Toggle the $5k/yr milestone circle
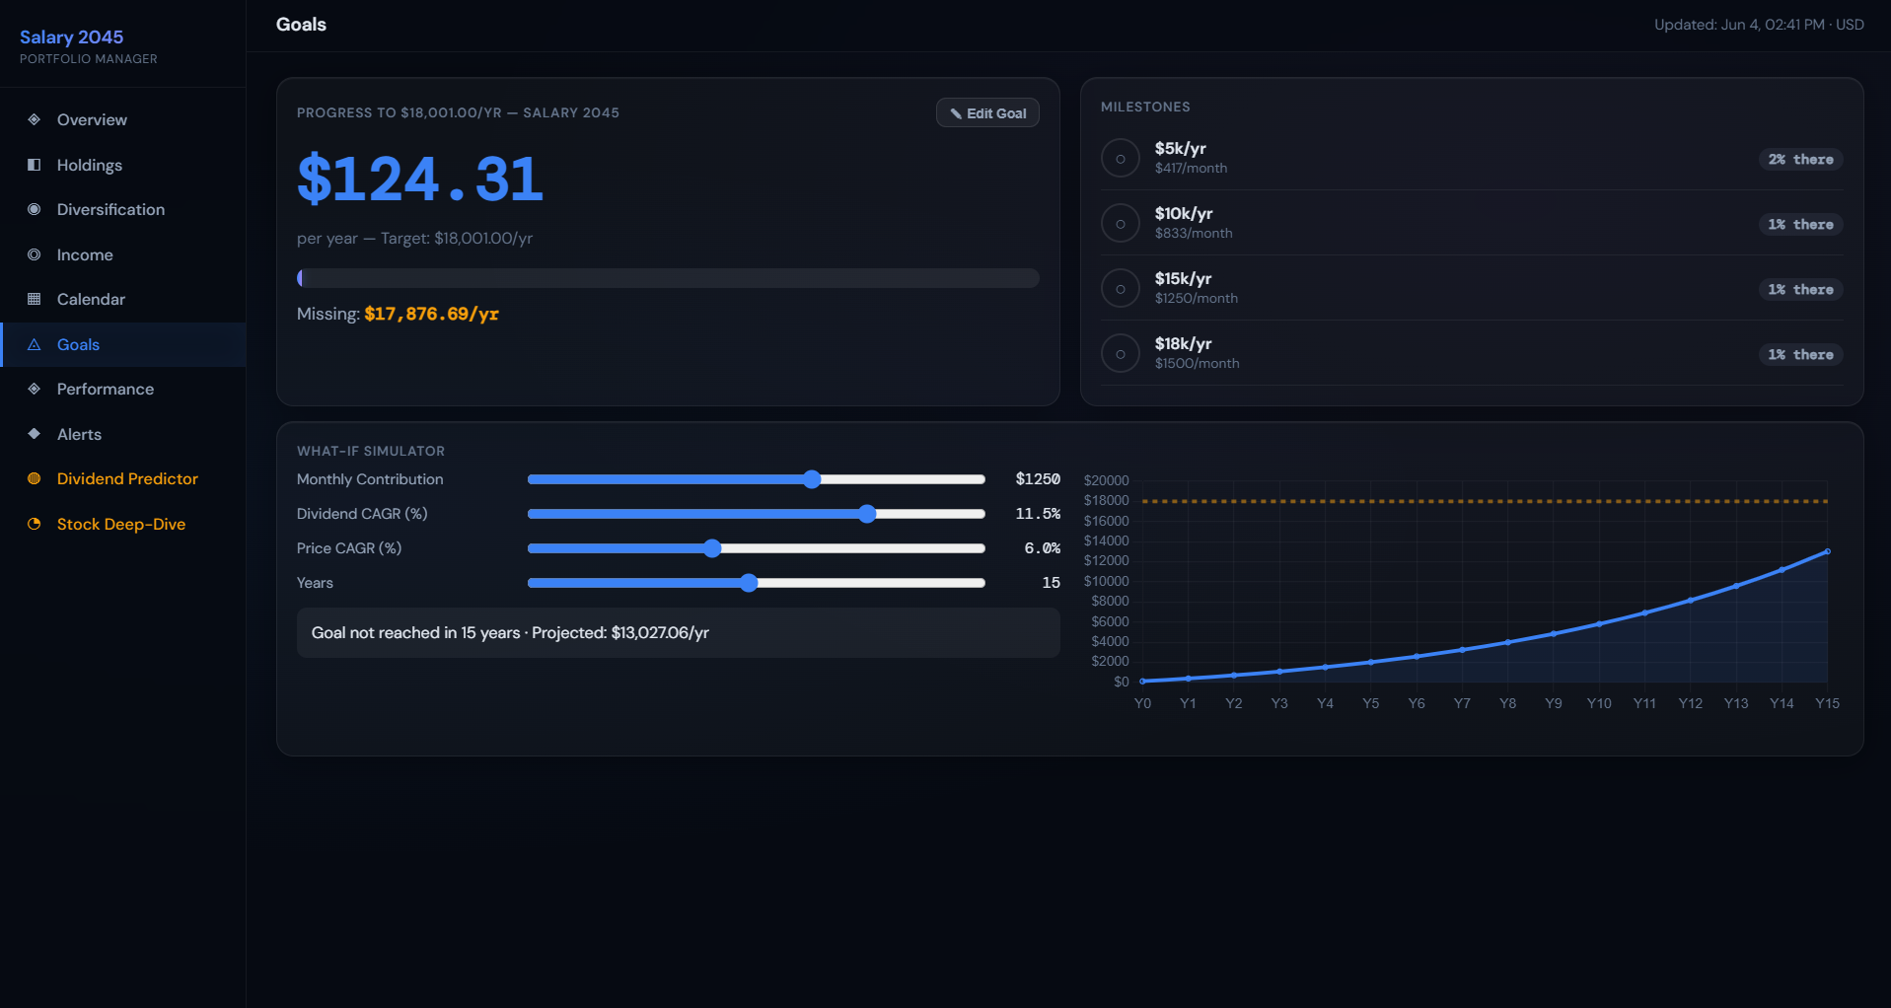 (x=1121, y=158)
